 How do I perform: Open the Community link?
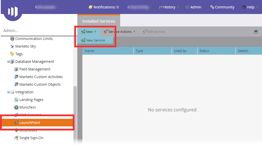[222, 7]
